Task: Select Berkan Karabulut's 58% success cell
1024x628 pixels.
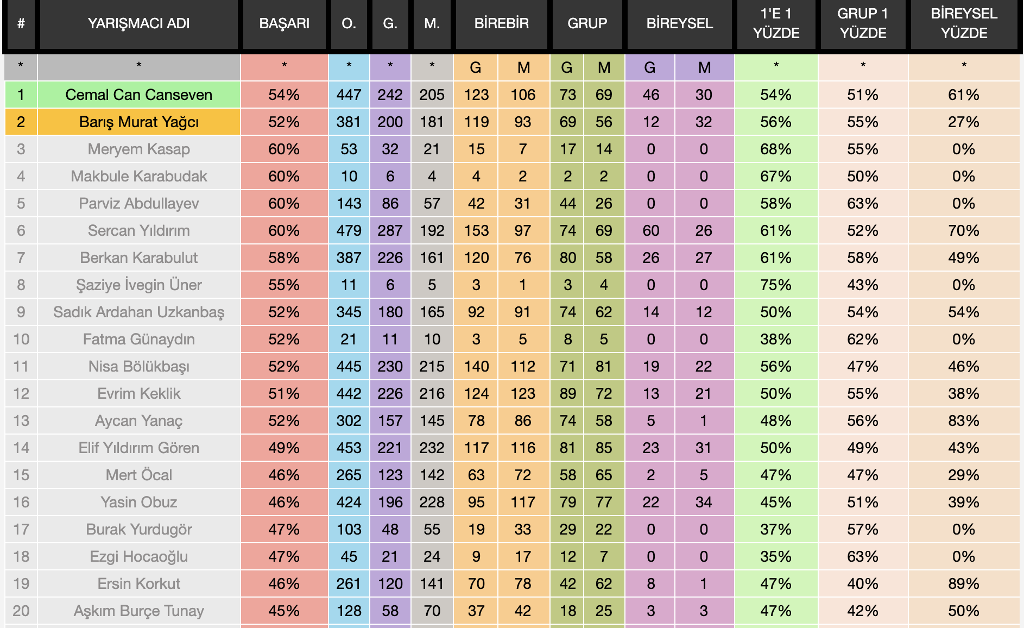Action: coord(284,258)
